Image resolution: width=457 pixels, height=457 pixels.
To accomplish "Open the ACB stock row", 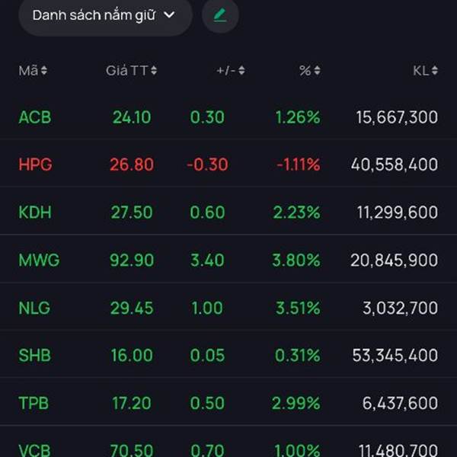I will (x=228, y=117).
